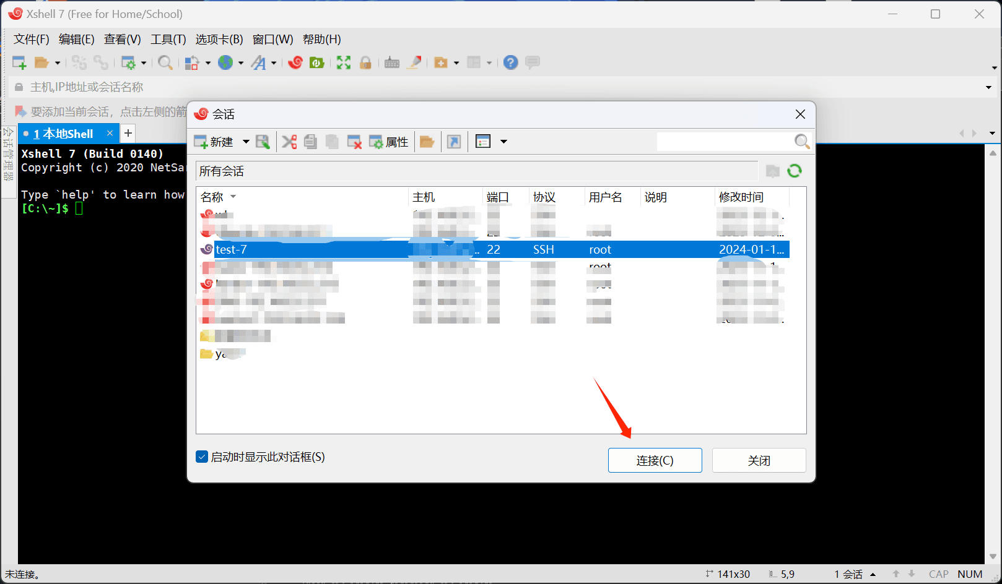Open the 选项卡(B) menu

(219, 40)
